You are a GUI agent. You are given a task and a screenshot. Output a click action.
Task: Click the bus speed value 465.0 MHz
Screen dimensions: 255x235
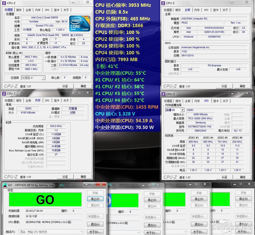pyautogui.click(x=31, y=65)
